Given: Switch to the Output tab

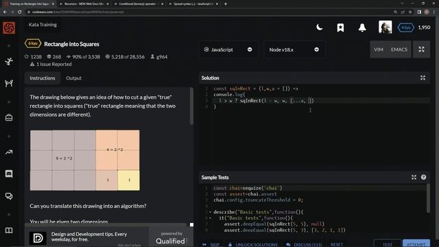Looking at the screenshot, I should [73, 78].
